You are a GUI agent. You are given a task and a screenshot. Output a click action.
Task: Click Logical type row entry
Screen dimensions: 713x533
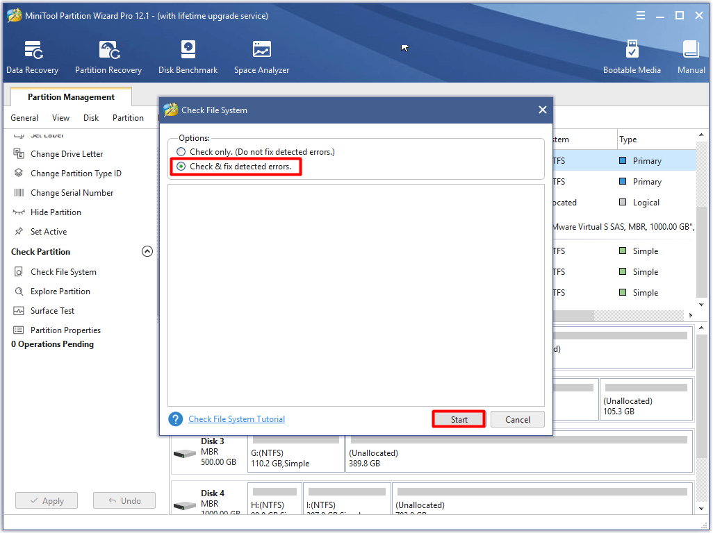point(646,203)
